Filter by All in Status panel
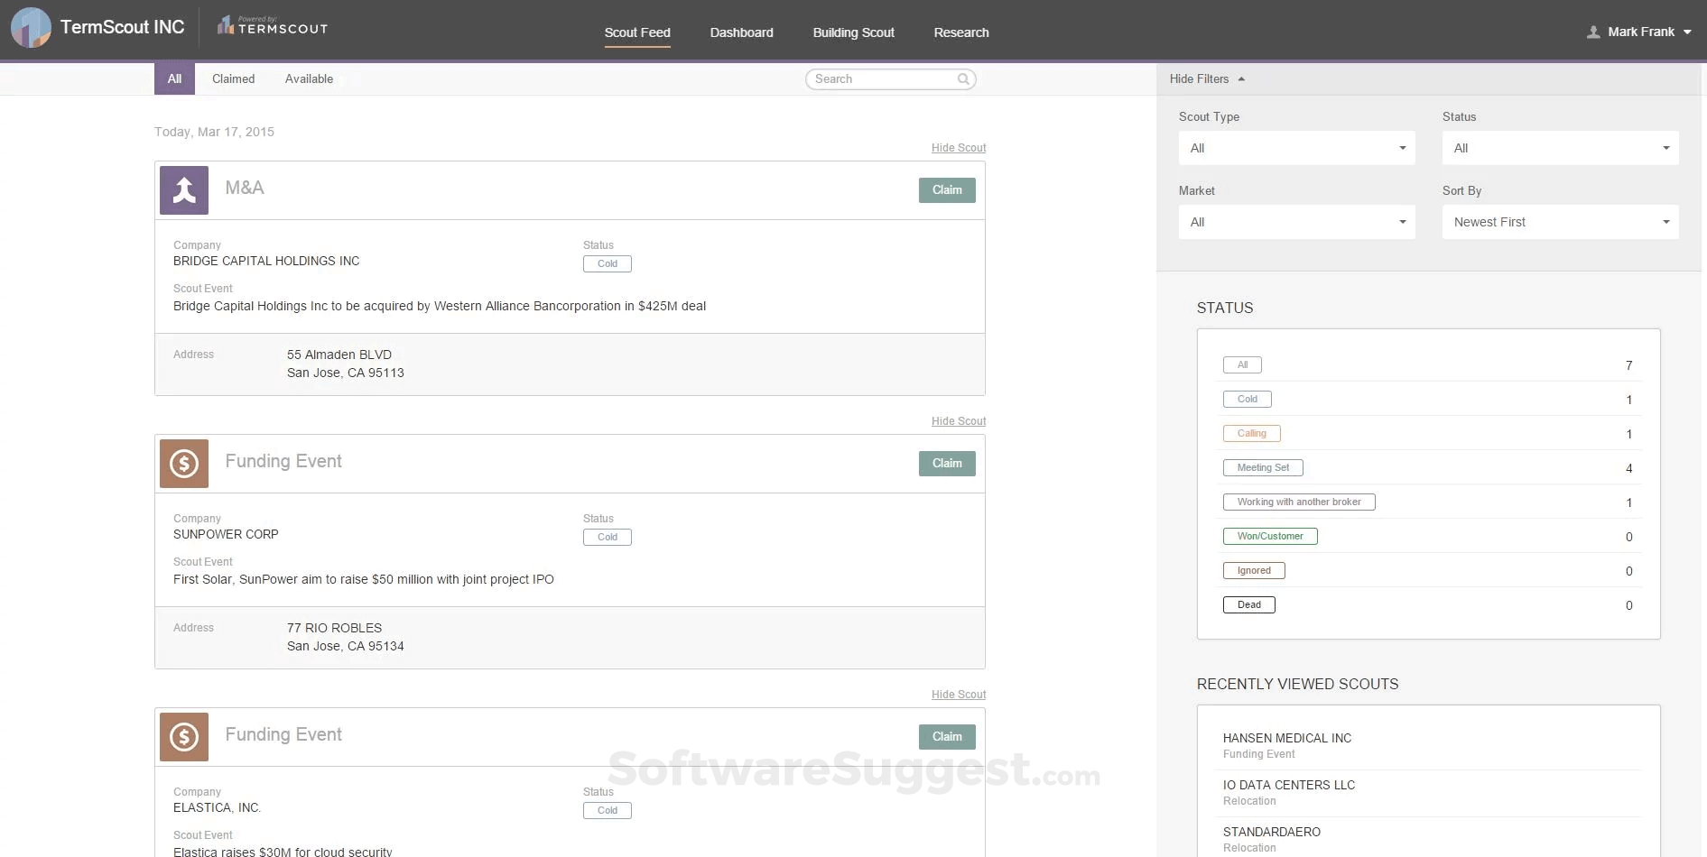1707x857 pixels. coord(1242,365)
